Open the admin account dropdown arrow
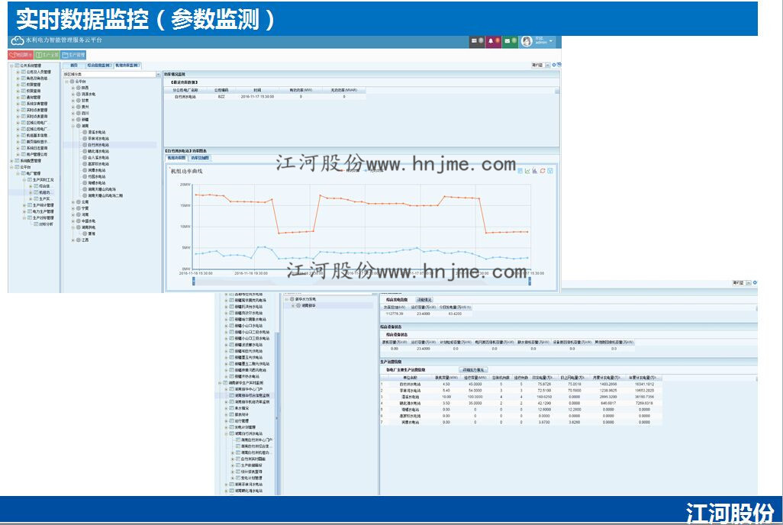 551,41
